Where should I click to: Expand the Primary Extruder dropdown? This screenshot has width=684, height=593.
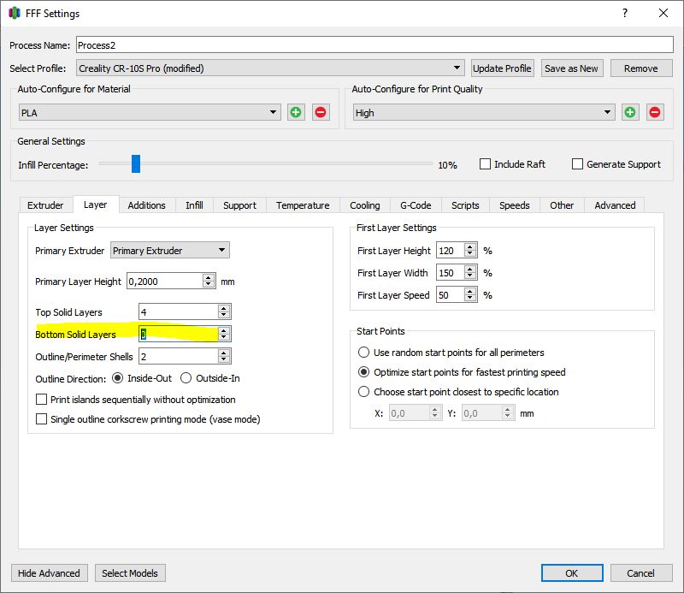pyautogui.click(x=169, y=250)
